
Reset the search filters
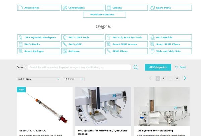coord(180,67)
